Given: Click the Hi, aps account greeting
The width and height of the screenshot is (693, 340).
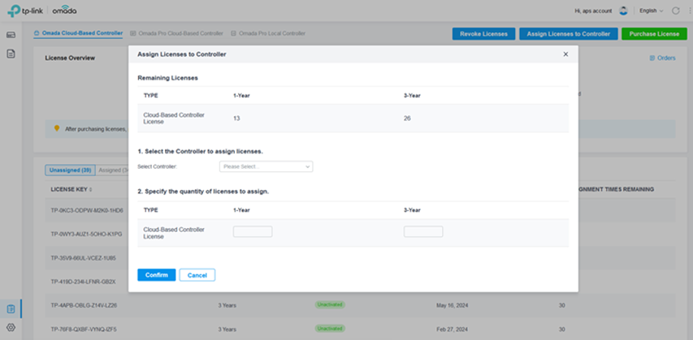Looking at the screenshot, I should point(593,11).
